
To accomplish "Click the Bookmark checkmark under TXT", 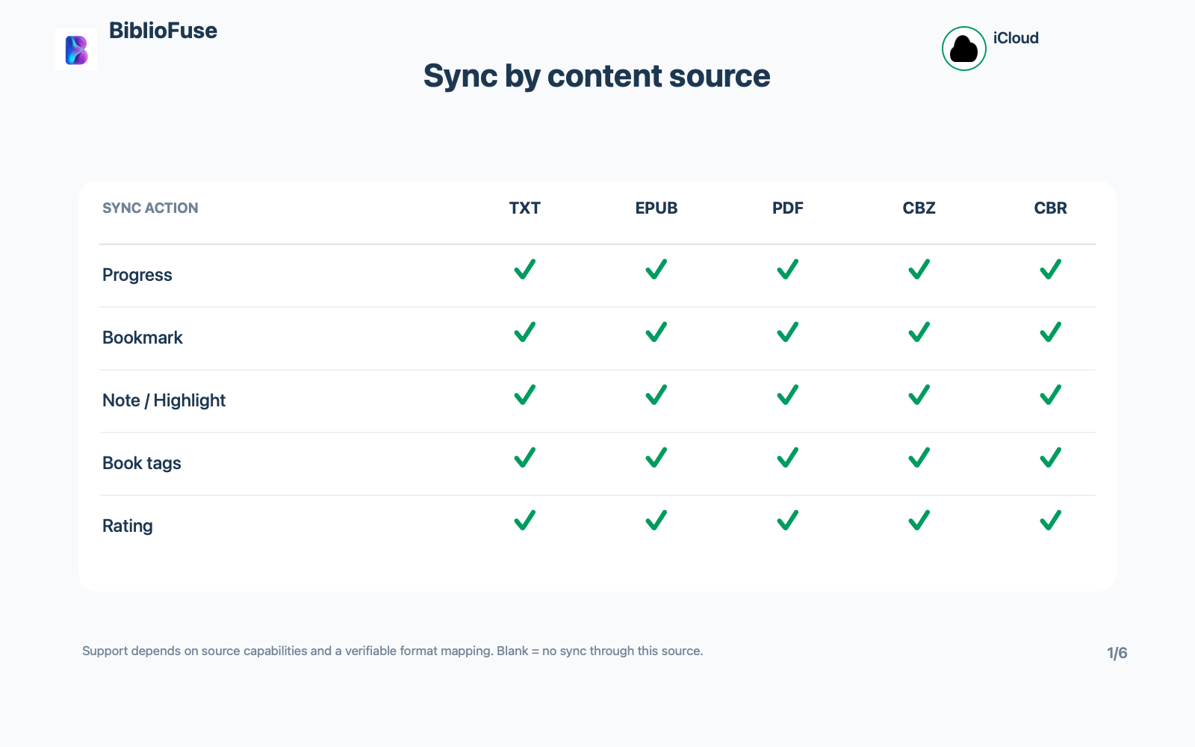I will 525,332.
